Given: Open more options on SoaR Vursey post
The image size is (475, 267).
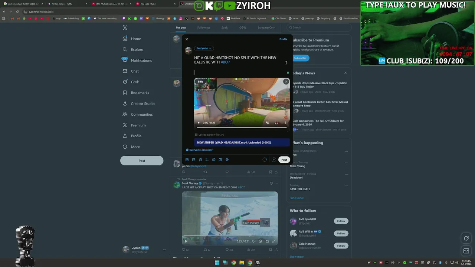Looking at the screenshot, I should tap(276, 183).
